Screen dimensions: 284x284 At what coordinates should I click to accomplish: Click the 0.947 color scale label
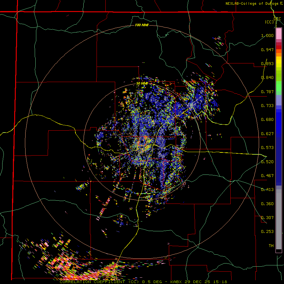(x=267, y=50)
